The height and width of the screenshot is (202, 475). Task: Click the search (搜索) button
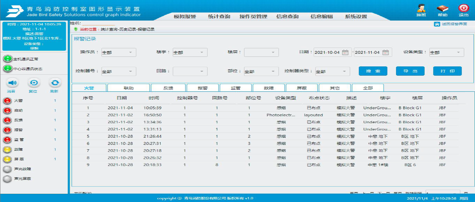point(373,71)
